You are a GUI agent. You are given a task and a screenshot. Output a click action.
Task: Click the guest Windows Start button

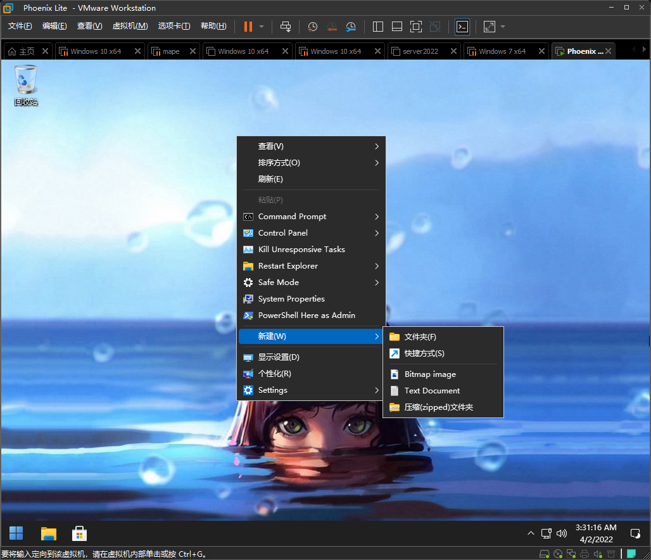[16, 533]
